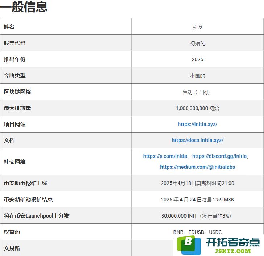
Task: Select the 2025 launch year value
Action: pos(197,59)
